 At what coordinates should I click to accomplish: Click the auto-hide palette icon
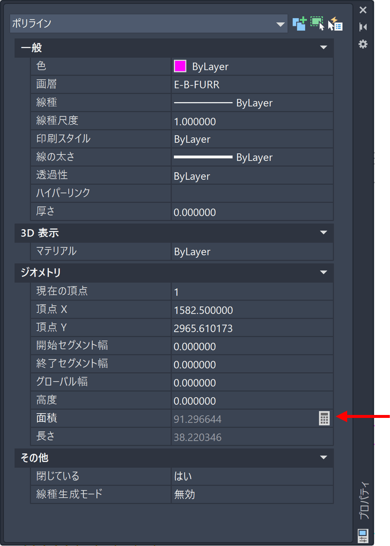tap(363, 27)
